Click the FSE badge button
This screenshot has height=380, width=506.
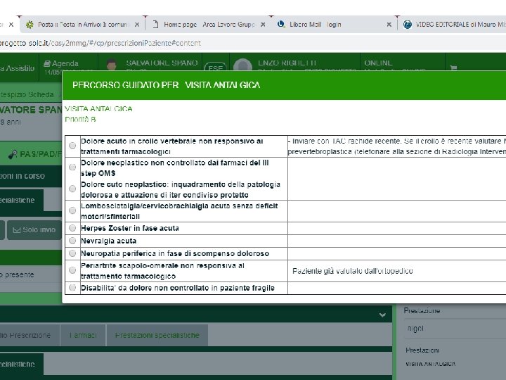(x=215, y=68)
